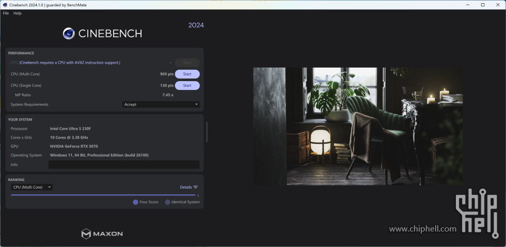Click the Maxon logo icon
Image resolution: width=506 pixels, height=247 pixels.
tap(86, 234)
